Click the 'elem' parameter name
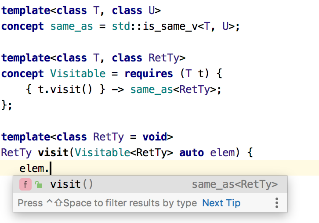 tap(222, 152)
